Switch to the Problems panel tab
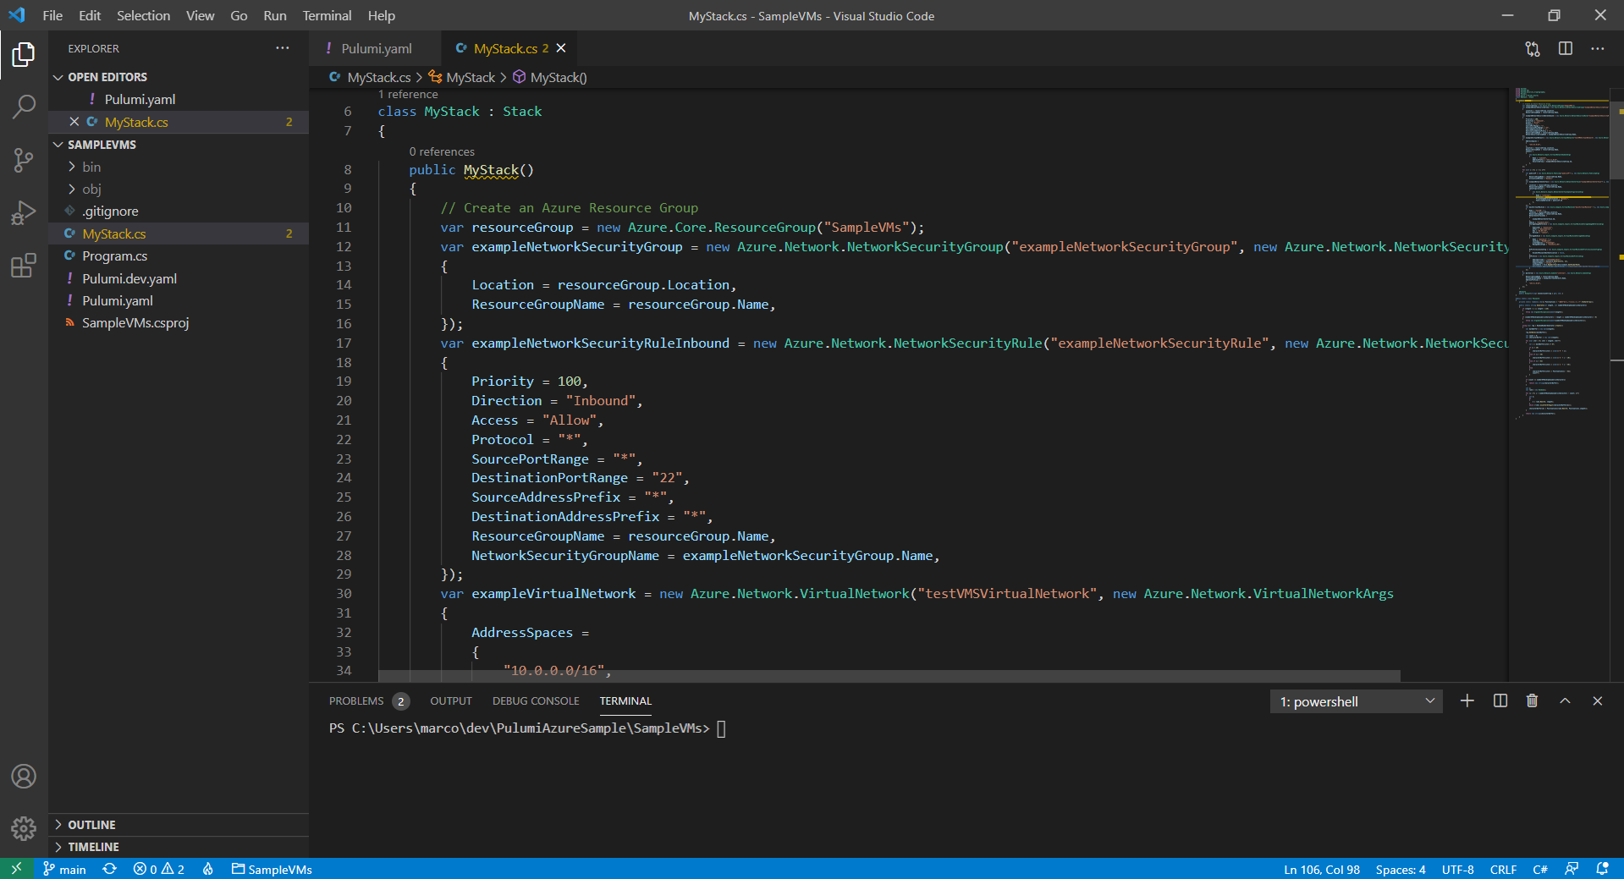1624x879 pixels. [368, 700]
